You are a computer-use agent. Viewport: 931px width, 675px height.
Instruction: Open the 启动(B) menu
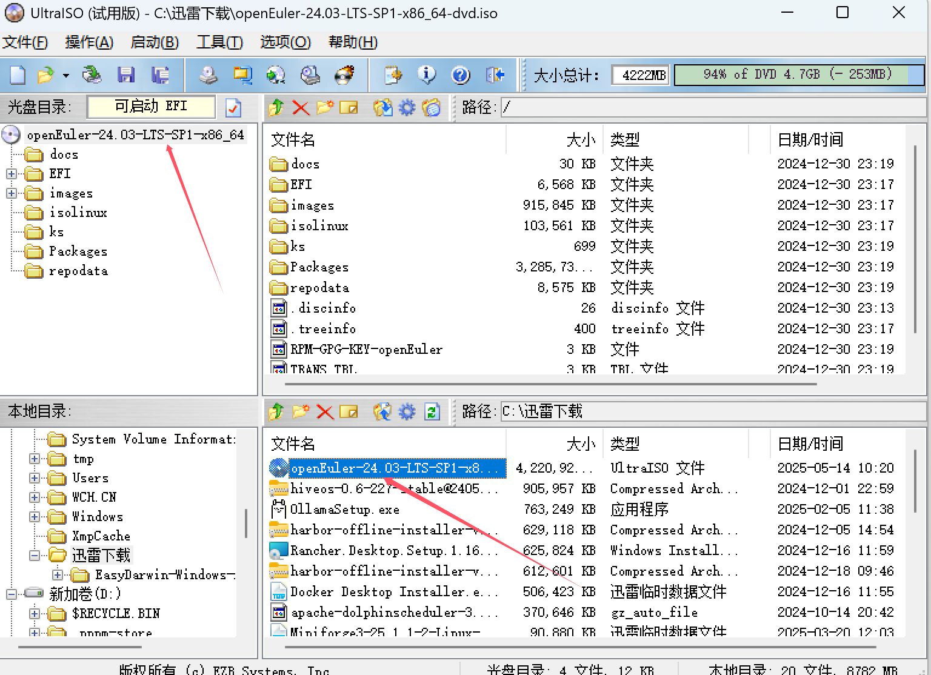155,42
